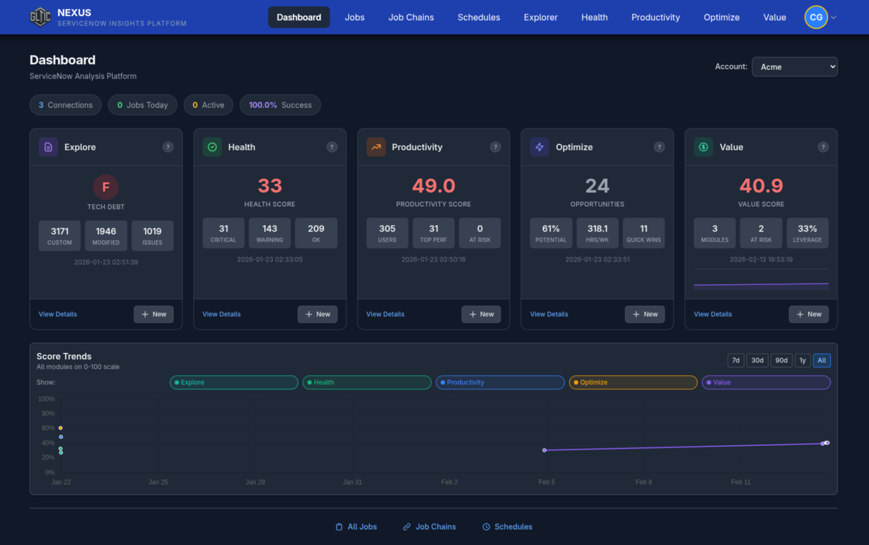This screenshot has height=545, width=869.
Task: Click the Optimize lightning bolt icon
Action: [x=539, y=147]
